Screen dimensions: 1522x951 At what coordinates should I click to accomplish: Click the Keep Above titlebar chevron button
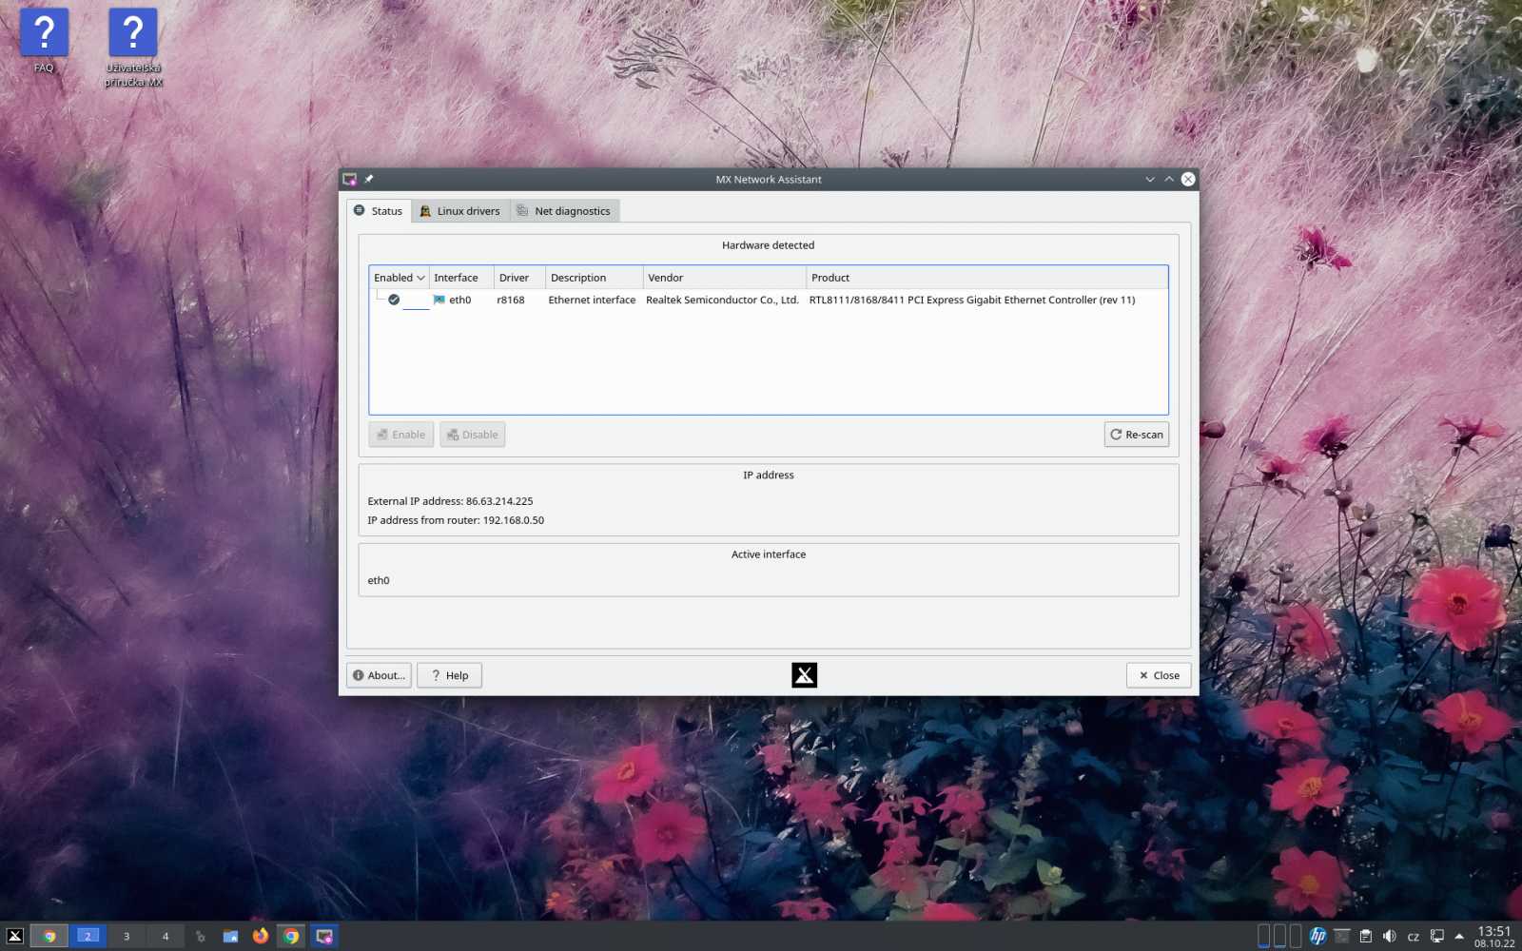[1169, 179]
